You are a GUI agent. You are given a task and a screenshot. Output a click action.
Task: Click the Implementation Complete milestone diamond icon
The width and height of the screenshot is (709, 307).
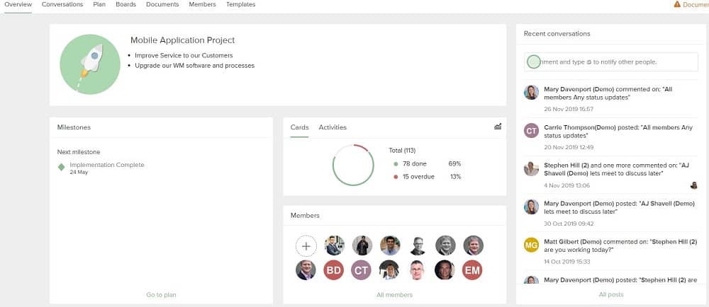pyautogui.click(x=62, y=167)
